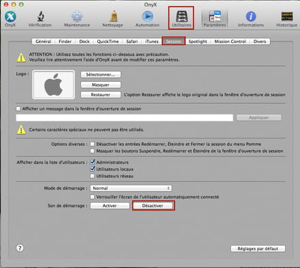The image size is (300, 268).
Task: Toggle Verrouiller l'écran checkbox
Action: pyautogui.click(x=92, y=197)
